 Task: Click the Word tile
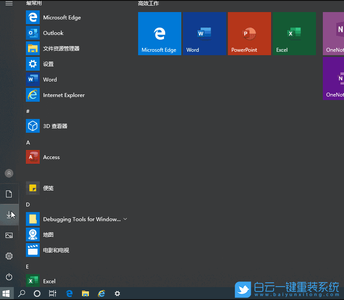click(x=205, y=34)
